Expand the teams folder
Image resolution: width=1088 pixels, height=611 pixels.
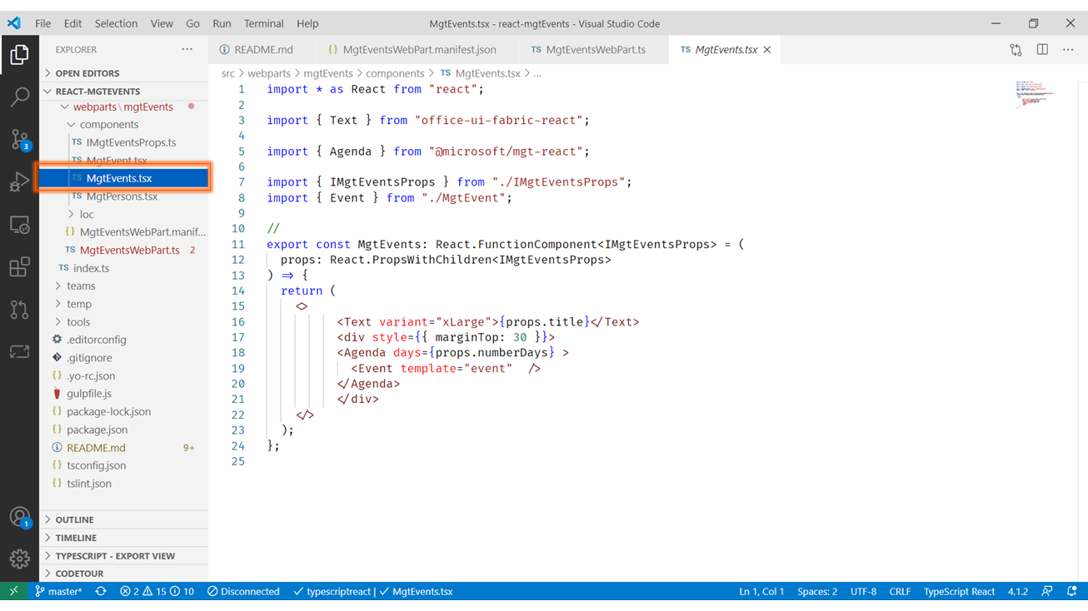(81, 286)
